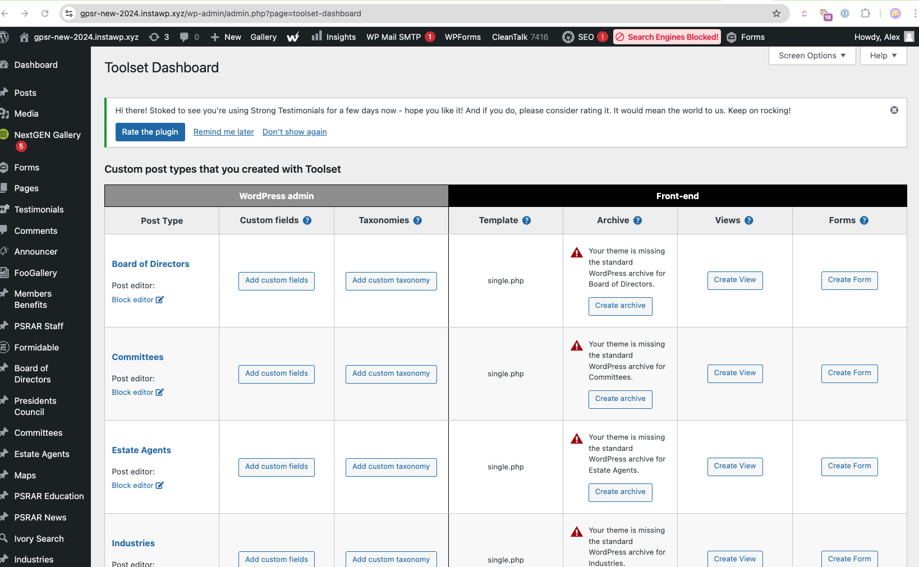Expand the Help dropdown tab
This screenshot has height=567, width=919.
coord(883,56)
